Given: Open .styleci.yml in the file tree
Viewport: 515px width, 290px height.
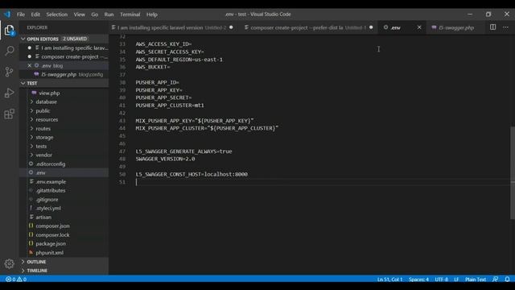Looking at the screenshot, I should [x=48, y=208].
